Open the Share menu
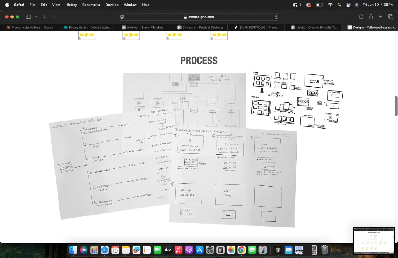 (371, 17)
